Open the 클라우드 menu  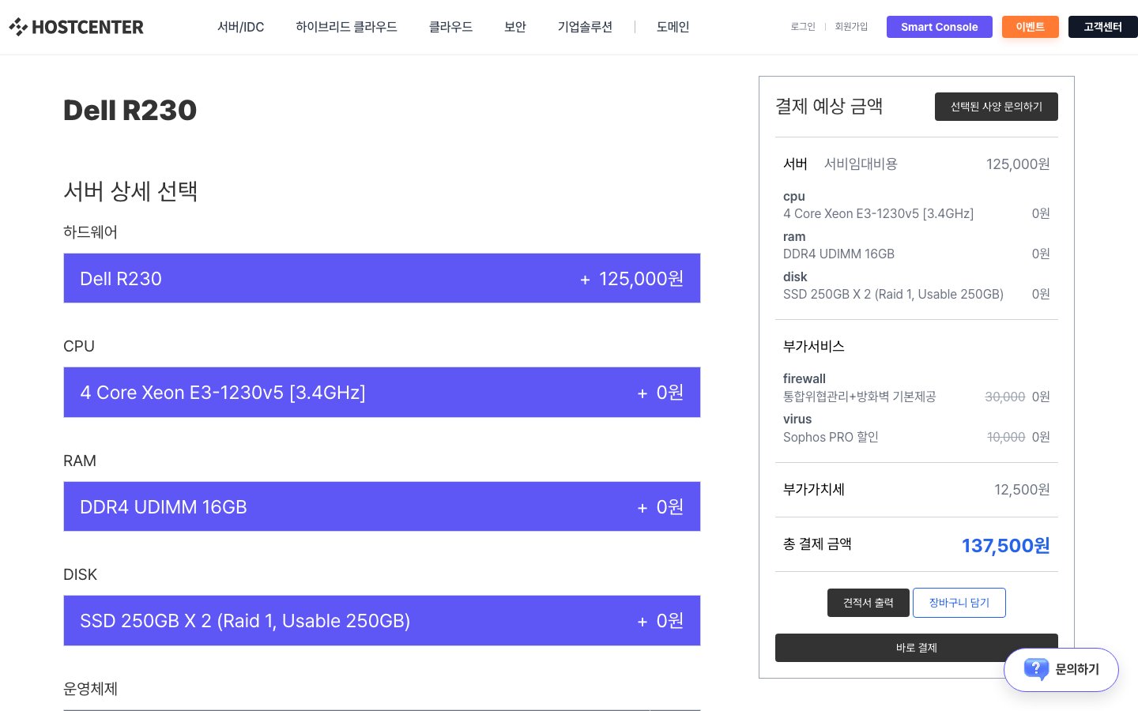450,27
